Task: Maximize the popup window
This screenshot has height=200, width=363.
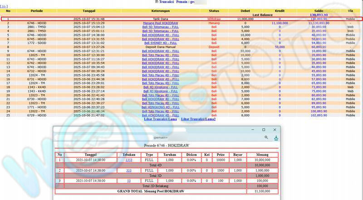Action: (x=264, y=130)
